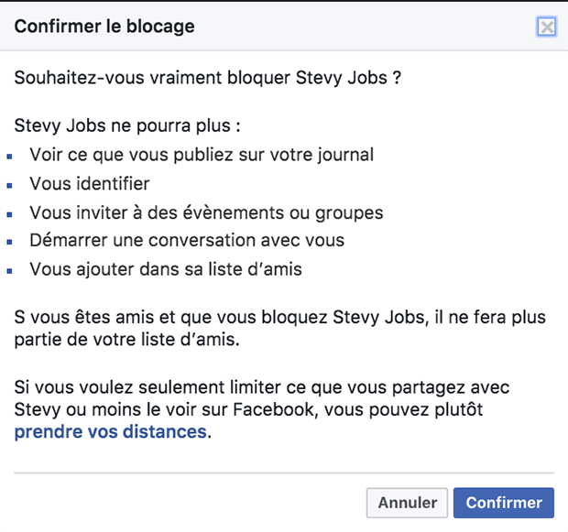This screenshot has width=568, height=532.
Task: Click bullet marker beside Démarrer une conversation
Action: (10, 243)
